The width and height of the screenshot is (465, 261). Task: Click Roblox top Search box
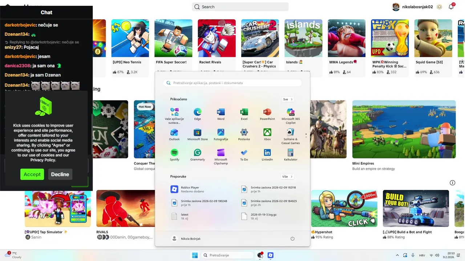pos(240,7)
